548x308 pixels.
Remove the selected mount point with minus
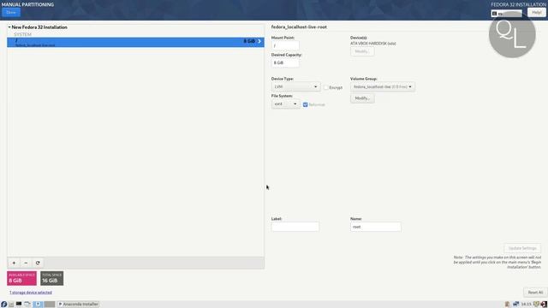pyautogui.click(x=26, y=263)
